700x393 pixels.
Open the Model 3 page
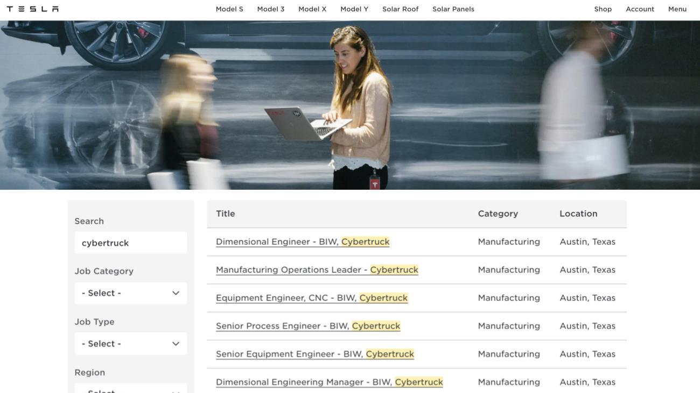click(271, 9)
